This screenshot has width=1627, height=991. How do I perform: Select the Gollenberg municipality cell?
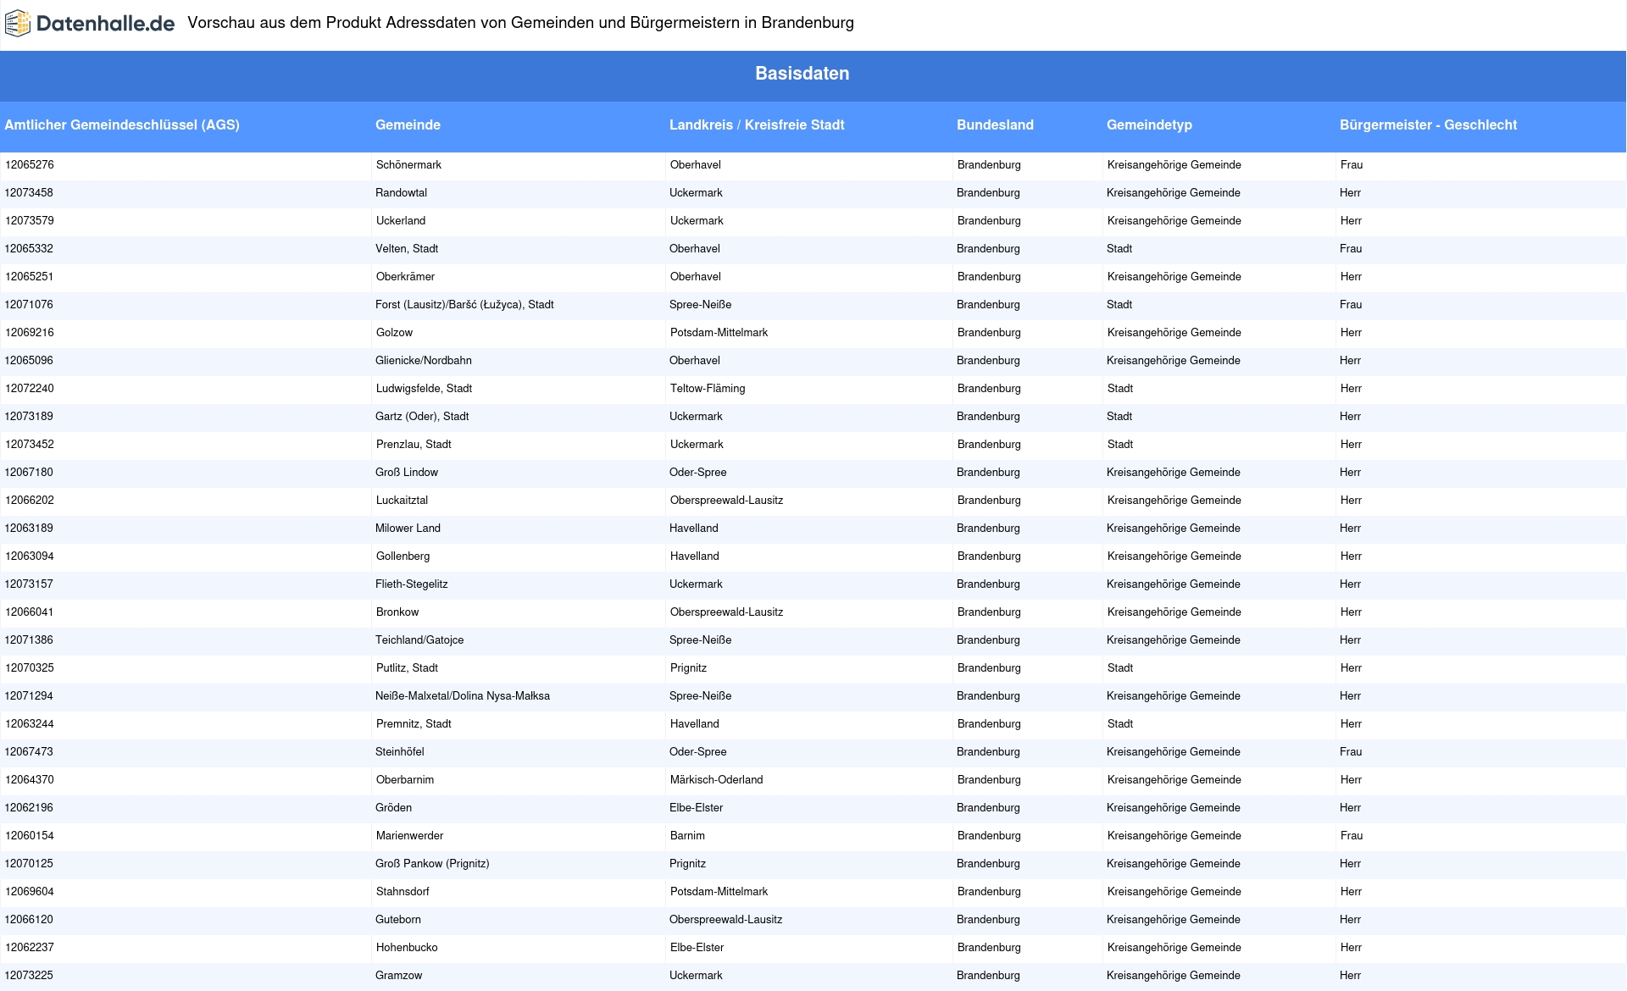click(x=403, y=556)
